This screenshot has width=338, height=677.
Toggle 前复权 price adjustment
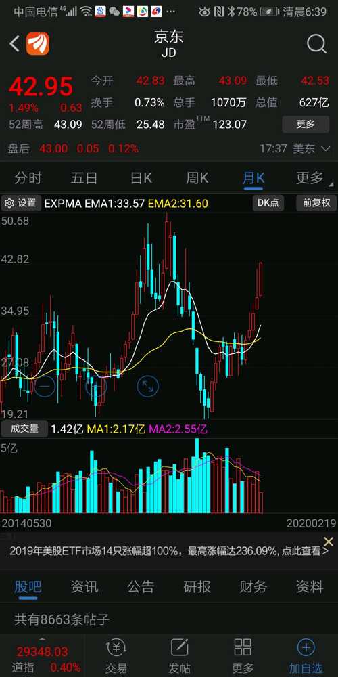317,203
